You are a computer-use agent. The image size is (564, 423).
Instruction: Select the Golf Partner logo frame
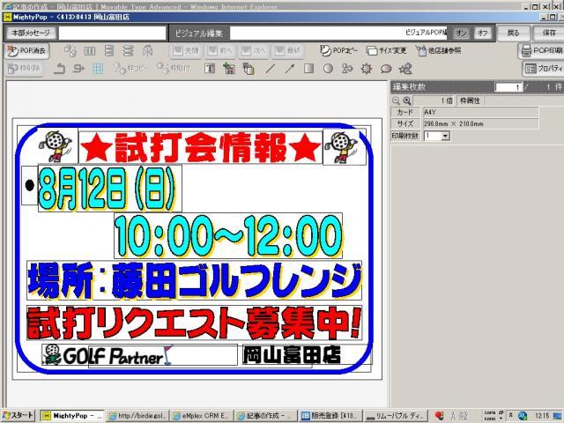[139, 354]
